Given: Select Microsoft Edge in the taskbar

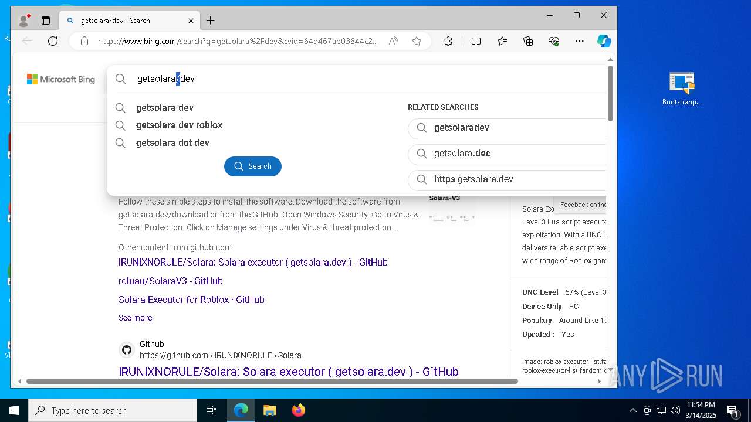Looking at the screenshot, I should (241, 410).
